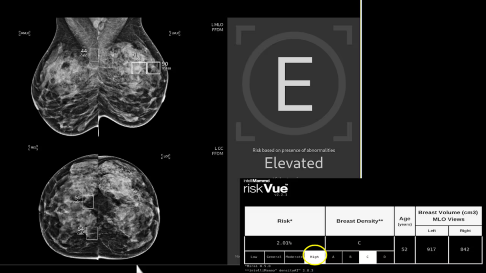Screen dimensions: 486x273
Task: Click the Risk* column header
Action: [284, 221]
